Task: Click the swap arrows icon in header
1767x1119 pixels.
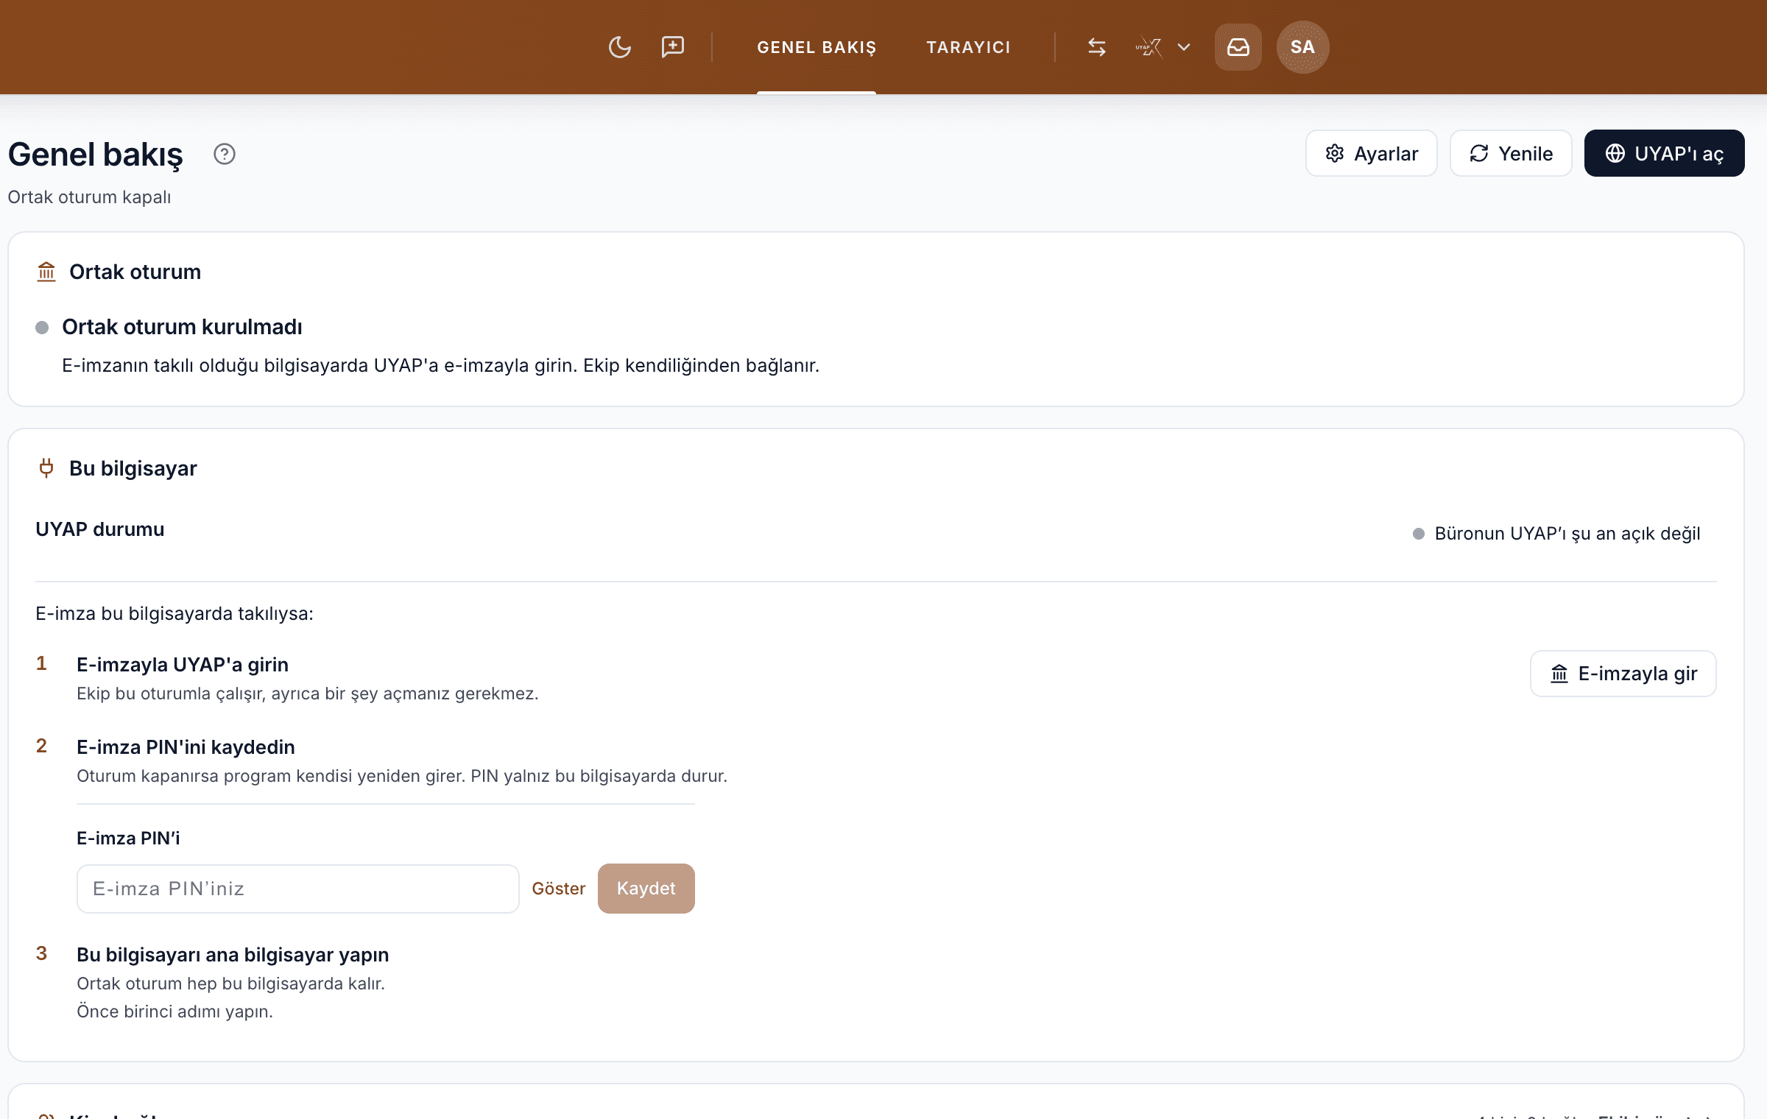Action: [x=1097, y=47]
